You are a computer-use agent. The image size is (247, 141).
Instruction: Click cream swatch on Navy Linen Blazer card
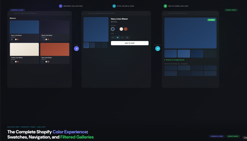click(16, 40)
